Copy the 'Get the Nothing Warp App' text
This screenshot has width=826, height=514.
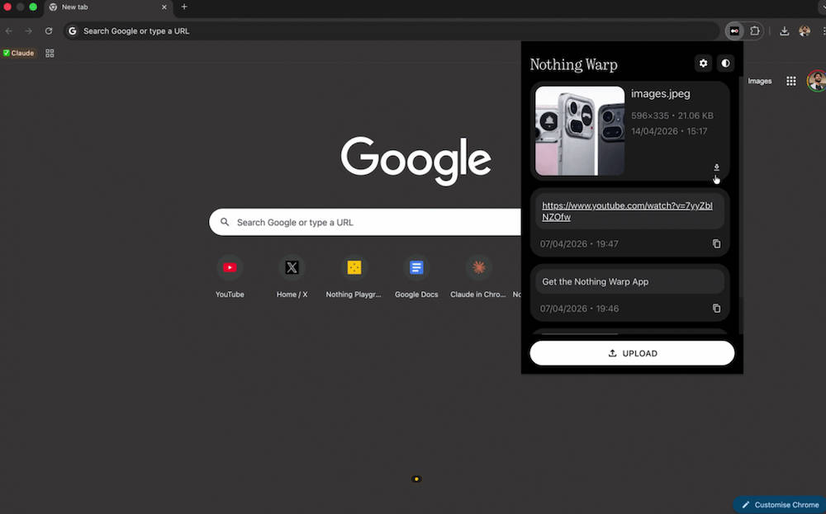click(716, 308)
